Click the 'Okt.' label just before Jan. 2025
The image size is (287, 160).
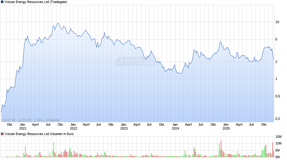coord(214,125)
